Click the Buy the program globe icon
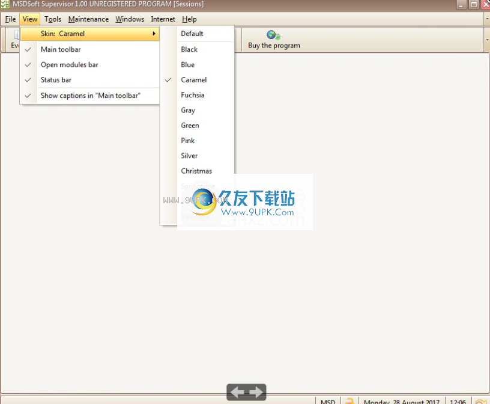Screen dimensions: 490x404 pos(273,35)
